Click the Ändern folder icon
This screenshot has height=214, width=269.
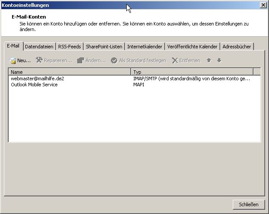pyautogui.click(x=81, y=60)
